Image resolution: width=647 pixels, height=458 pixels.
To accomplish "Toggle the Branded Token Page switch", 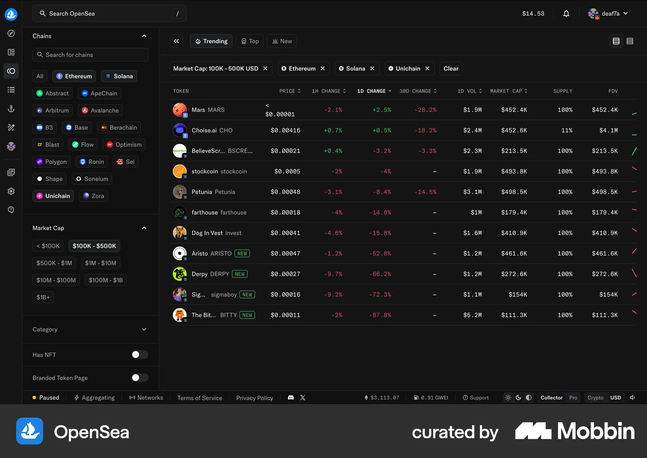I will point(140,378).
